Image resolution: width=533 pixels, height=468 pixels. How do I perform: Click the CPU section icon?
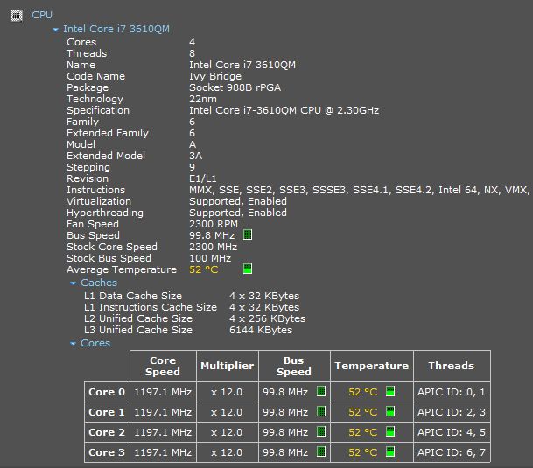(x=15, y=15)
